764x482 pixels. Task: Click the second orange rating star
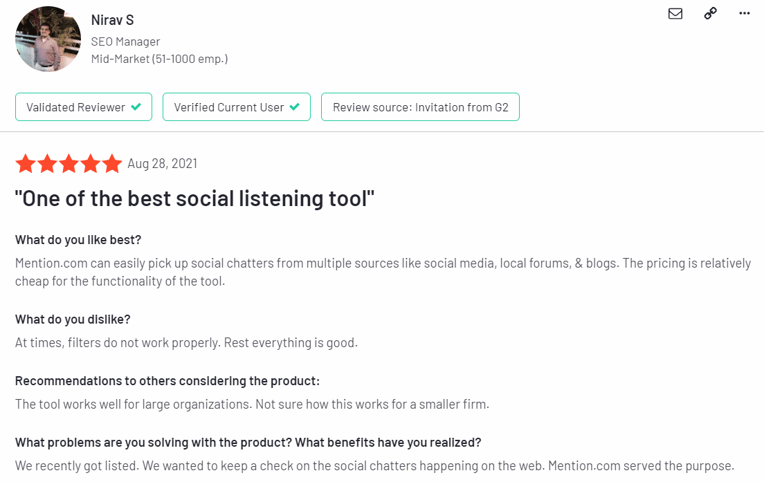(47, 164)
